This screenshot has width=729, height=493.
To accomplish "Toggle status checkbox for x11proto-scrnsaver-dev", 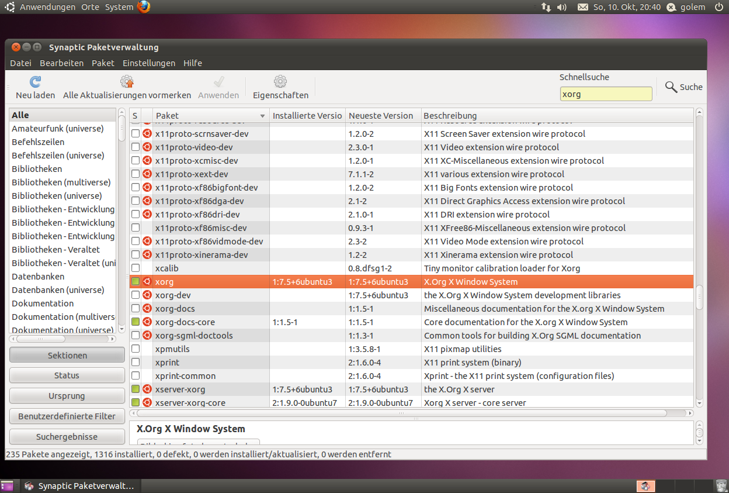I will pyautogui.click(x=136, y=134).
